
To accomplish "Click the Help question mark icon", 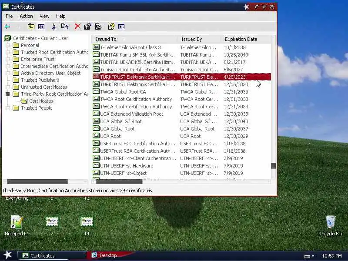I will coord(111,27).
